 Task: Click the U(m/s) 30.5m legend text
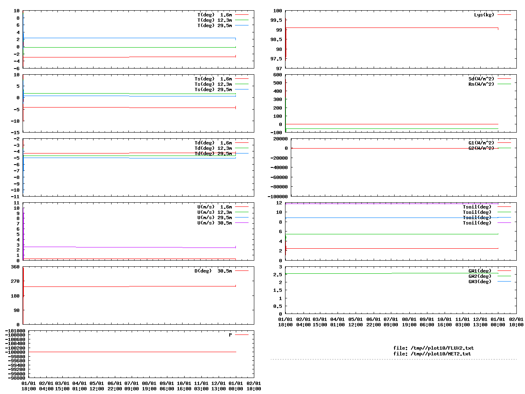(215, 223)
